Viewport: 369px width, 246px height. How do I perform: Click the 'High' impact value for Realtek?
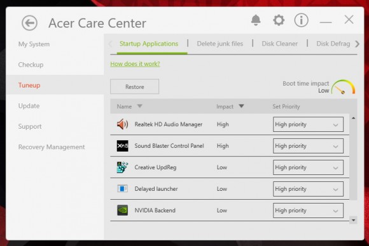[223, 124]
